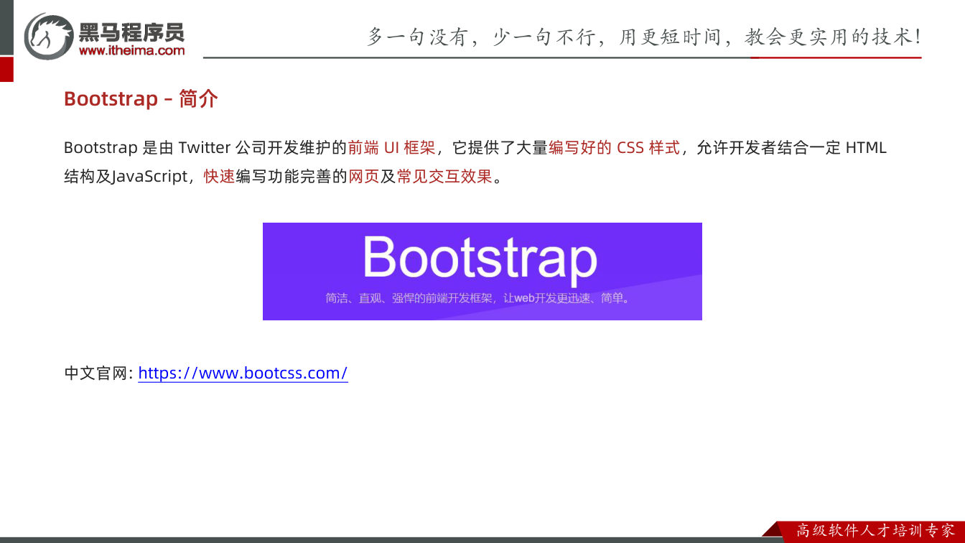Click the itheima horse logo icon
965x543 pixels.
[48, 36]
